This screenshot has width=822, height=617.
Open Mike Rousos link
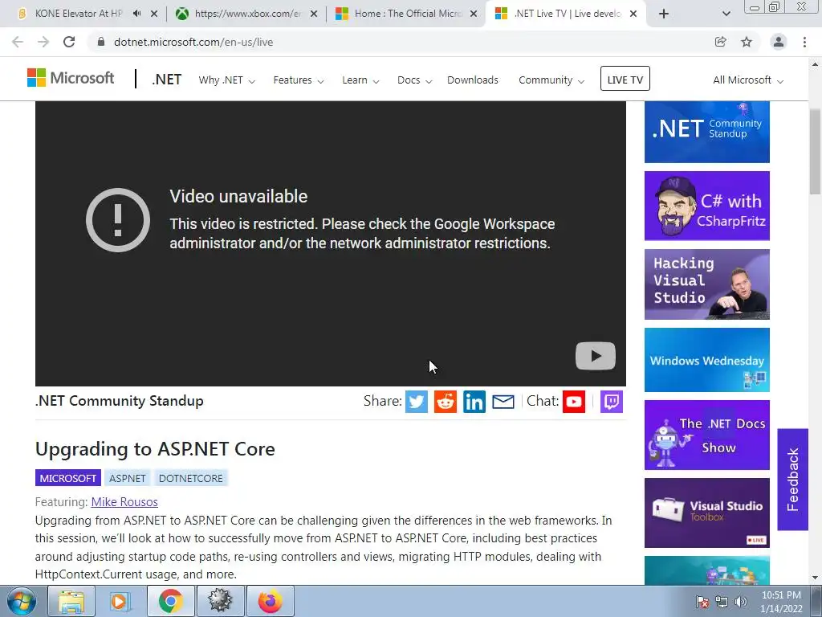[x=124, y=502]
